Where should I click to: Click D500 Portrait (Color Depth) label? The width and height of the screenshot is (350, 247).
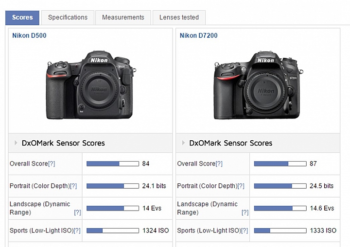point(40,186)
